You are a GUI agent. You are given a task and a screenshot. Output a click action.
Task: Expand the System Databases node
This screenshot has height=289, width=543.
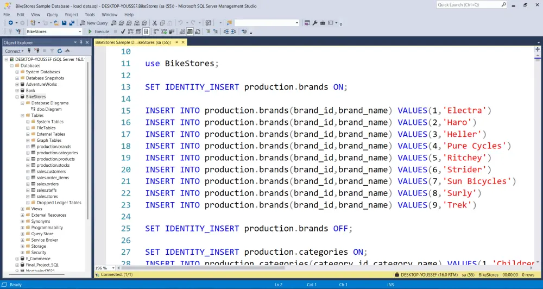tap(17, 72)
